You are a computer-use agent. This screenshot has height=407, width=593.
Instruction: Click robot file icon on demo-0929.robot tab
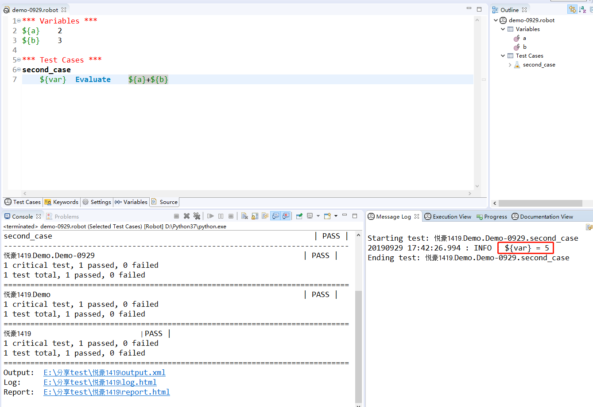click(x=7, y=10)
